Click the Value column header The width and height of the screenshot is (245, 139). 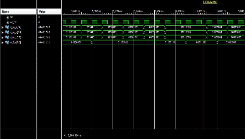click(x=49, y=12)
